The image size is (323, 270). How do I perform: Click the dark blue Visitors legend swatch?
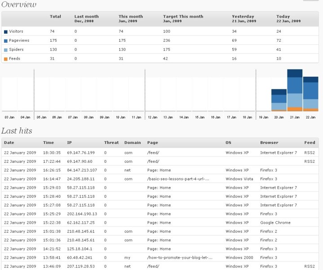click(x=5, y=32)
